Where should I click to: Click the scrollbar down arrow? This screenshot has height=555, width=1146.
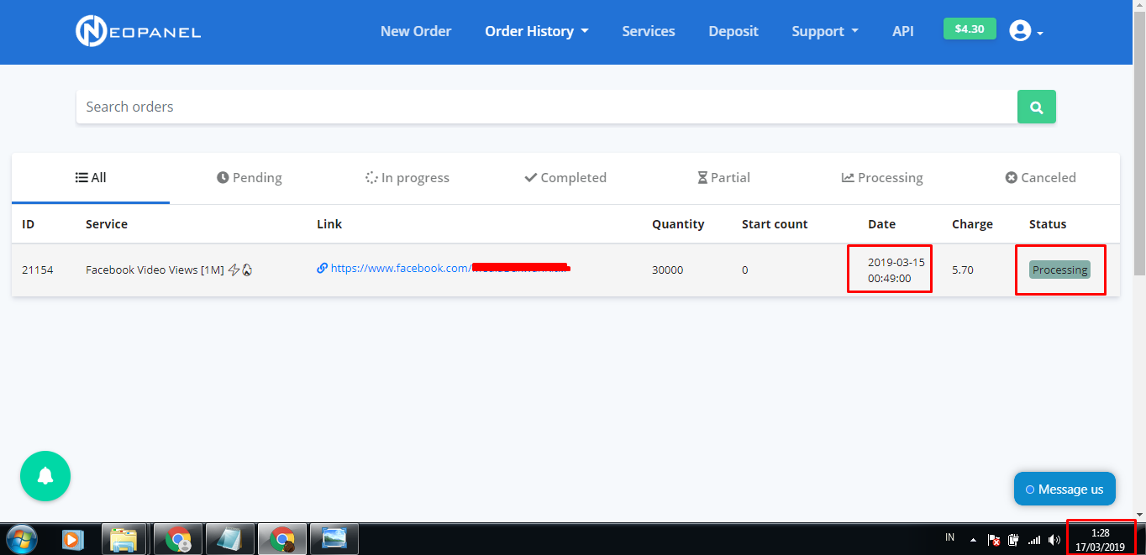tap(1139, 515)
